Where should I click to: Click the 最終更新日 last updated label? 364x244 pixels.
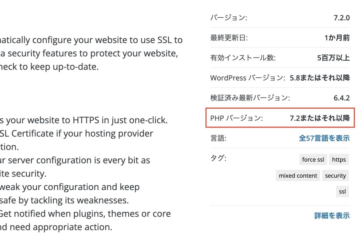click(229, 38)
